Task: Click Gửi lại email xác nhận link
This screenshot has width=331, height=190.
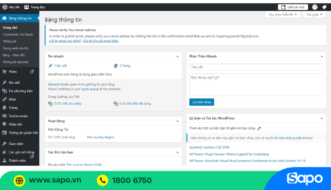Action: [x=65, y=41]
